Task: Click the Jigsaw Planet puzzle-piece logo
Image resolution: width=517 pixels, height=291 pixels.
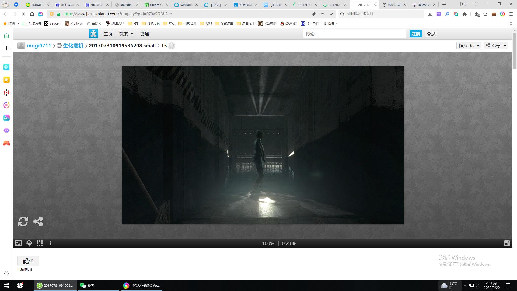Action: [93, 34]
